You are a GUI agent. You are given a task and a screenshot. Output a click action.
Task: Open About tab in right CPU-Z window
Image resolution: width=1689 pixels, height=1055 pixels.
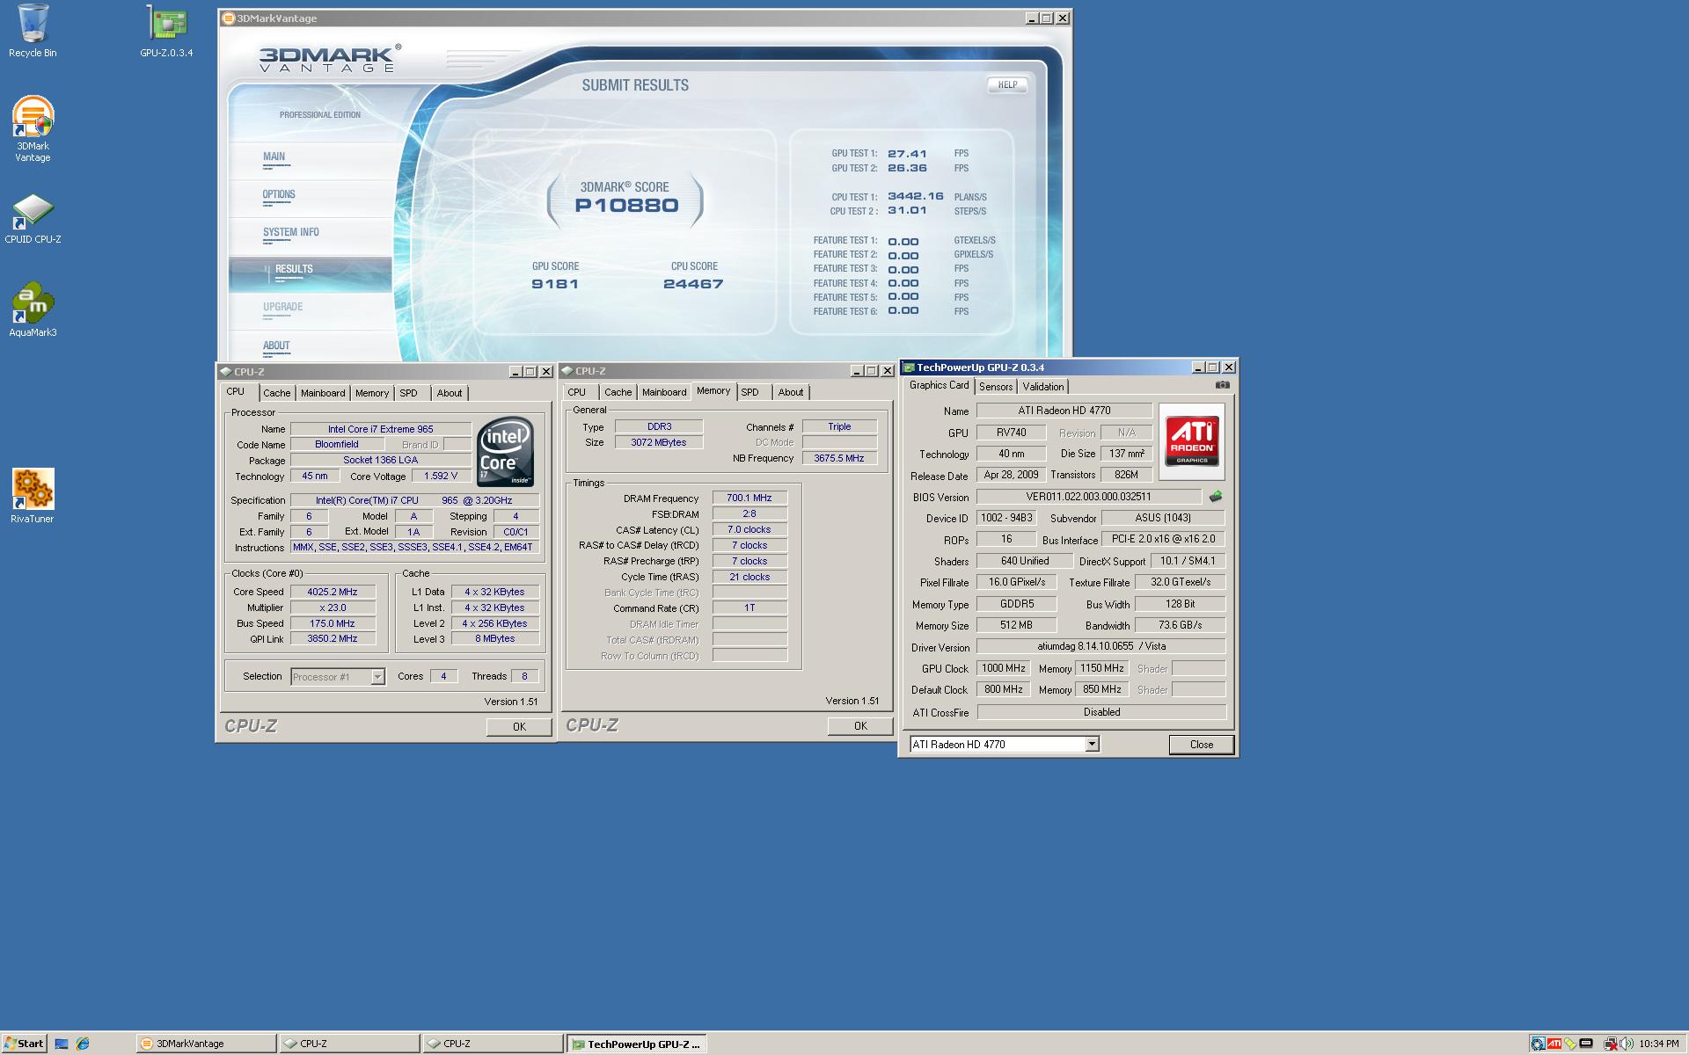click(791, 392)
